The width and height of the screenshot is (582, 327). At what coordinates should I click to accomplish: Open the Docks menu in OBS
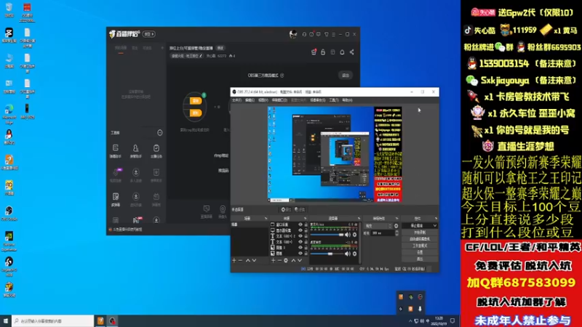(x=279, y=100)
